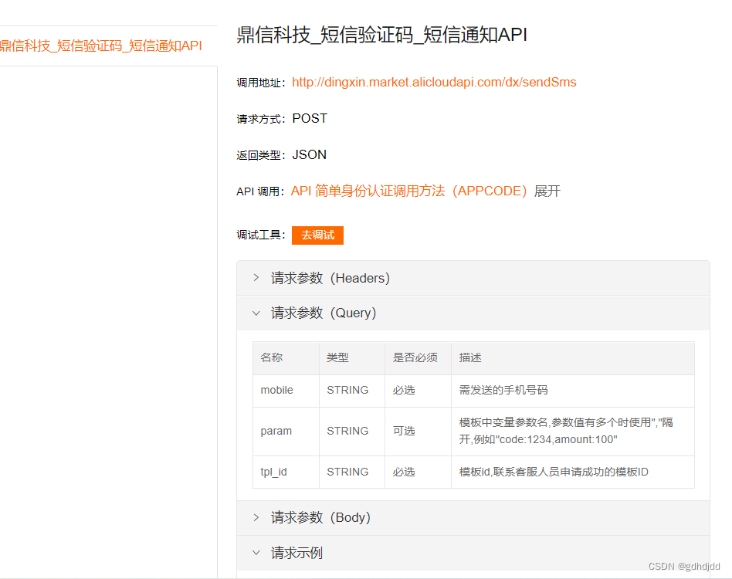Viewport: 732px width, 579px height.
Task: Select the 类型 column header
Action: pos(337,358)
